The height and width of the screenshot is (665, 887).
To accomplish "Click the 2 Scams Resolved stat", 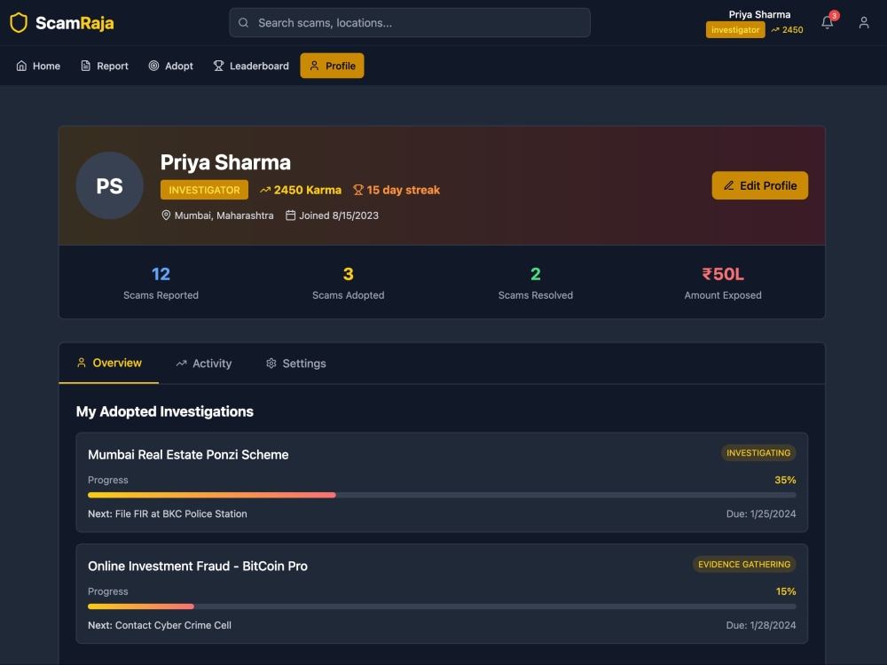I will (x=535, y=283).
